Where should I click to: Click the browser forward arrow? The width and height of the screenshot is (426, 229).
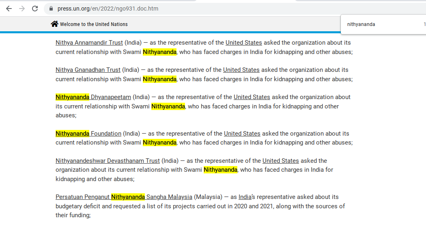pyautogui.click(x=22, y=9)
